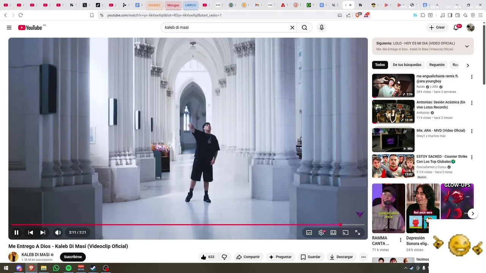
Task: Pause the video
Action: coord(16,232)
